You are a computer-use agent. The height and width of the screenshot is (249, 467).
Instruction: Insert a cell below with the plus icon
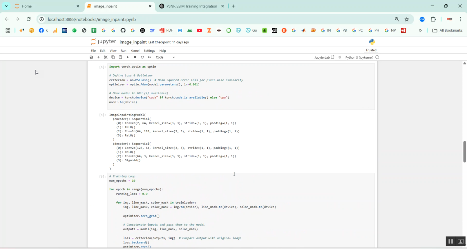98,57
